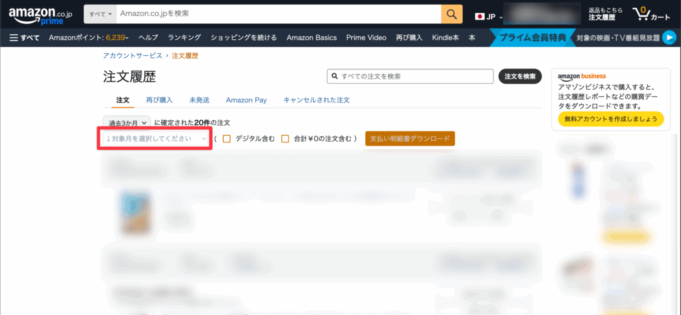Open the hamburger すべて menu
This screenshot has width=681, height=315.
pyautogui.click(x=25, y=38)
